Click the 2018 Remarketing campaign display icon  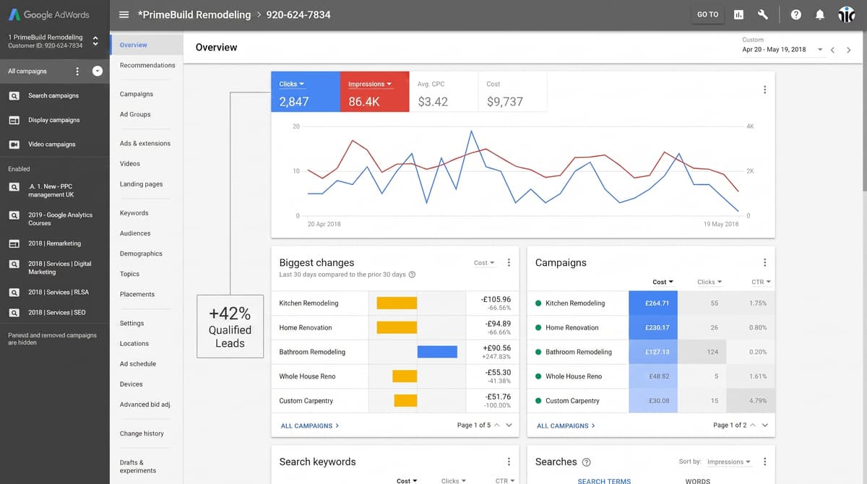tap(14, 243)
